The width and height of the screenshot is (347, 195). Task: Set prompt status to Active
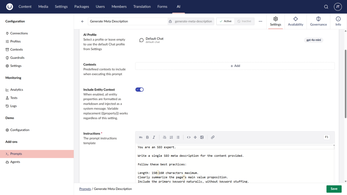pos(226,21)
